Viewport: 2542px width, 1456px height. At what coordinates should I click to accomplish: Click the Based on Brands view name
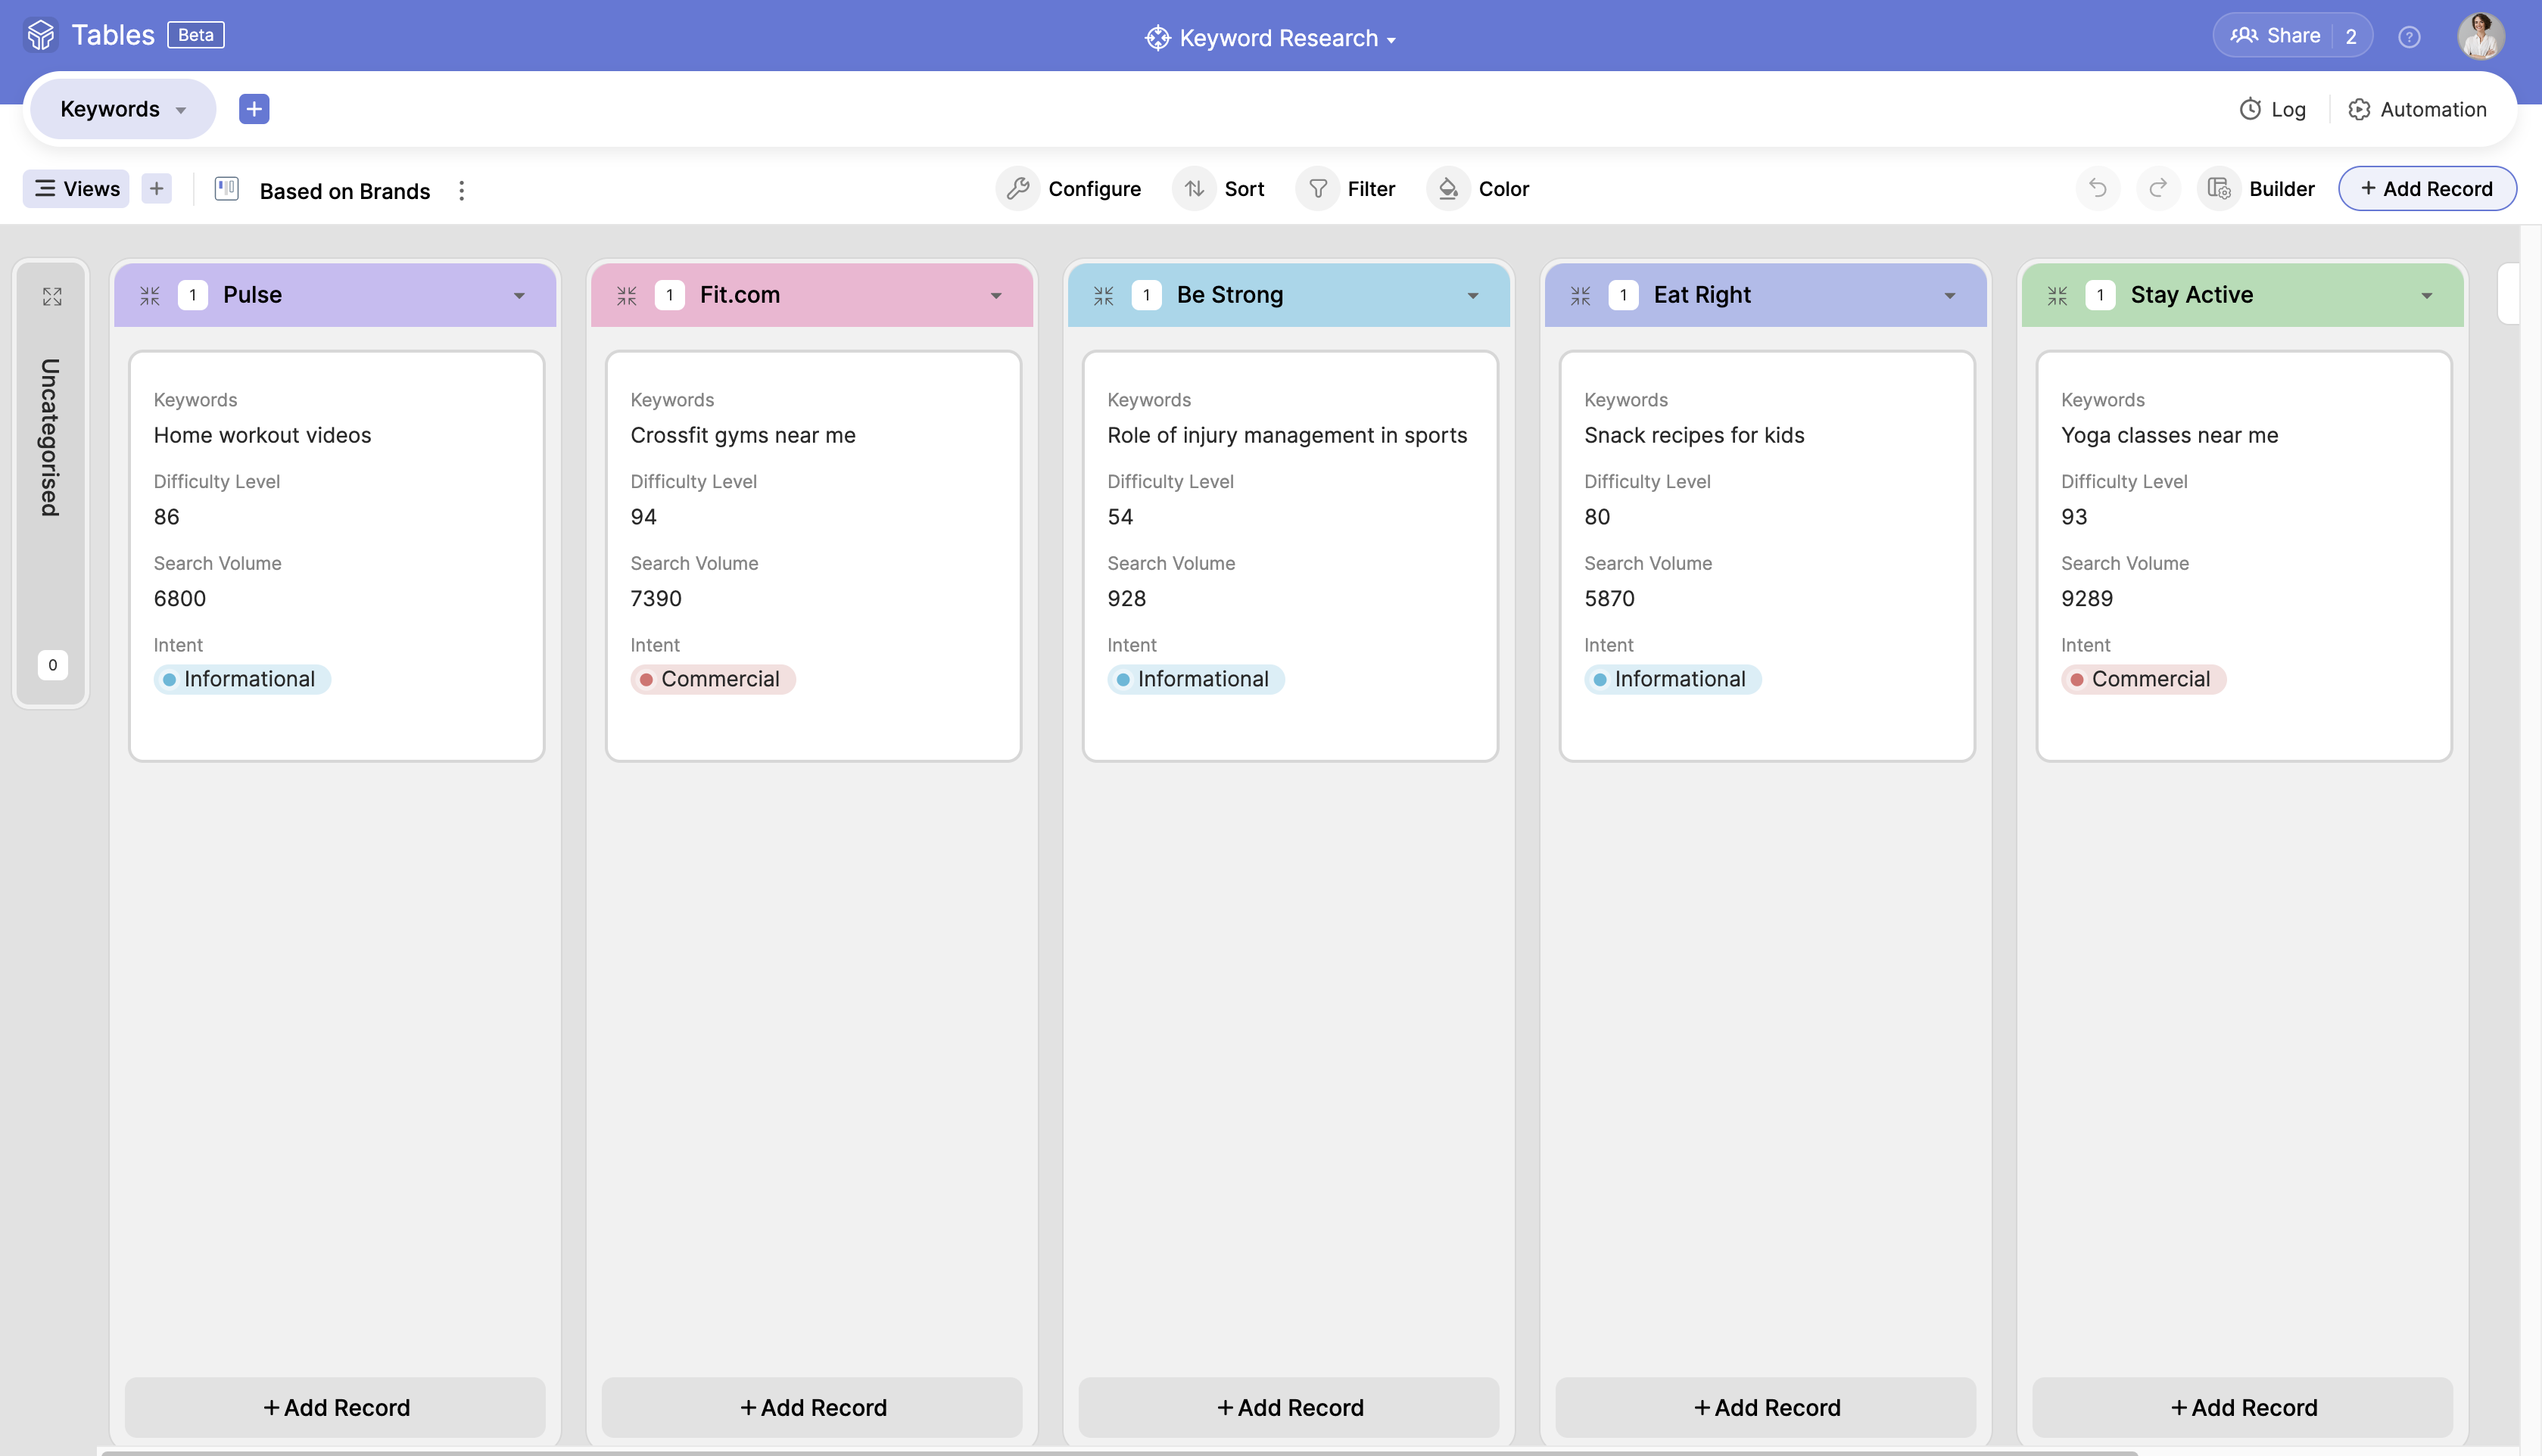click(x=345, y=191)
